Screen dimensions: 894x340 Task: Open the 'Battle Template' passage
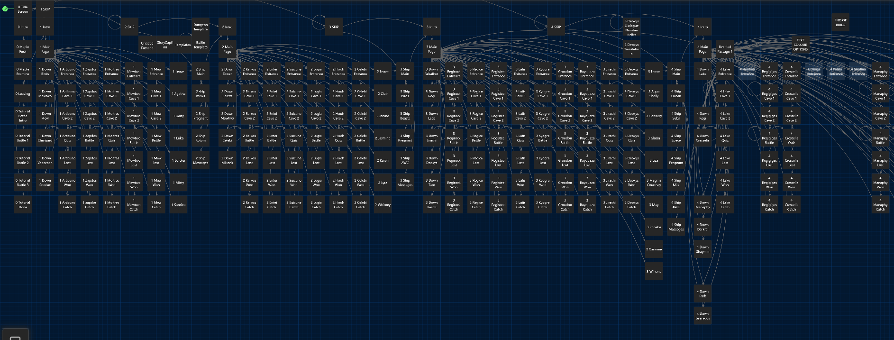pyautogui.click(x=201, y=45)
